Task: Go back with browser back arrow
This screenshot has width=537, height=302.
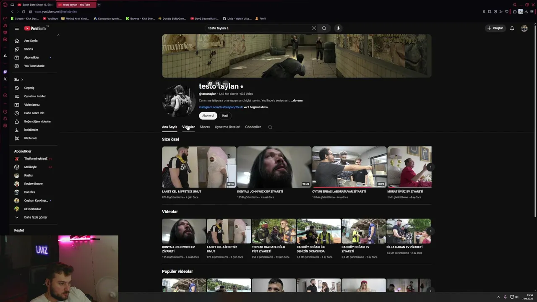Action: 12,11
